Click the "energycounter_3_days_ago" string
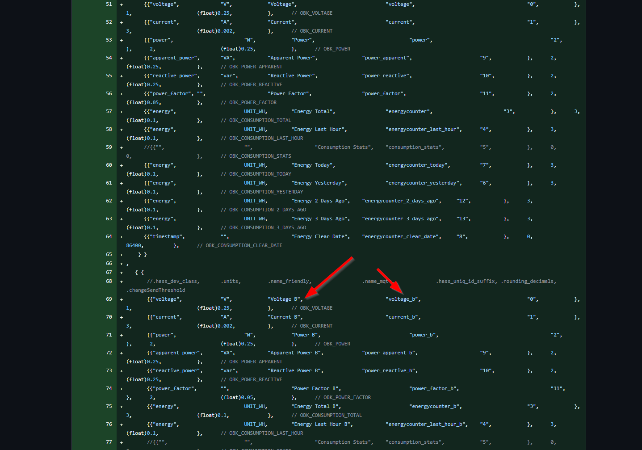The height and width of the screenshot is (450, 642). (x=401, y=219)
